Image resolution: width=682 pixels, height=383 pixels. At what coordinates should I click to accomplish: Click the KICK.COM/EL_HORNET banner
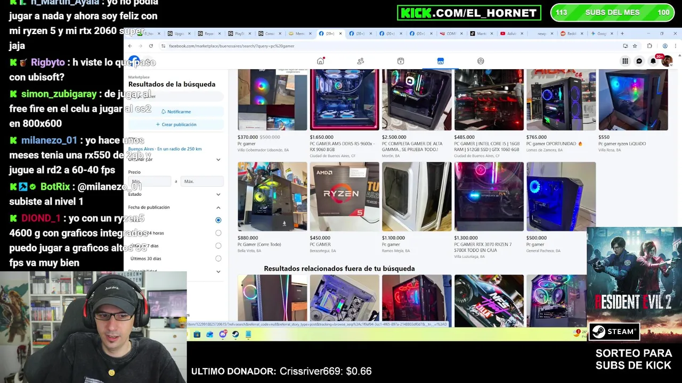(x=469, y=13)
